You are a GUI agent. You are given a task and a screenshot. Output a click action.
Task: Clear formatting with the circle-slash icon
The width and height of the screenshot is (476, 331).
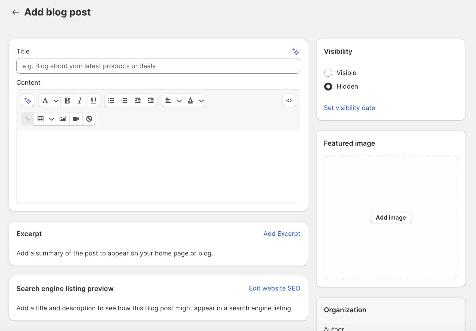[89, 119]
